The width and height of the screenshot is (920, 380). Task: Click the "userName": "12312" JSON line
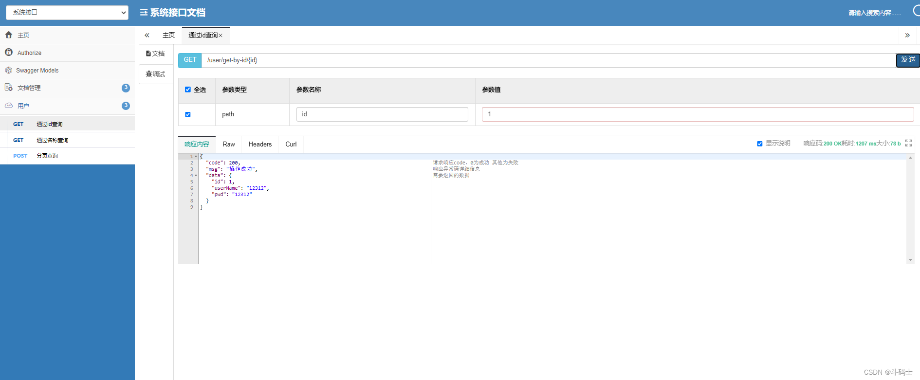coord(240,188)
